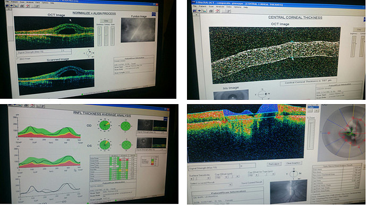366x205 pixels.
Task: Open Analysis menu in Central Corneal Thickness window
Action: click(220, 7)
